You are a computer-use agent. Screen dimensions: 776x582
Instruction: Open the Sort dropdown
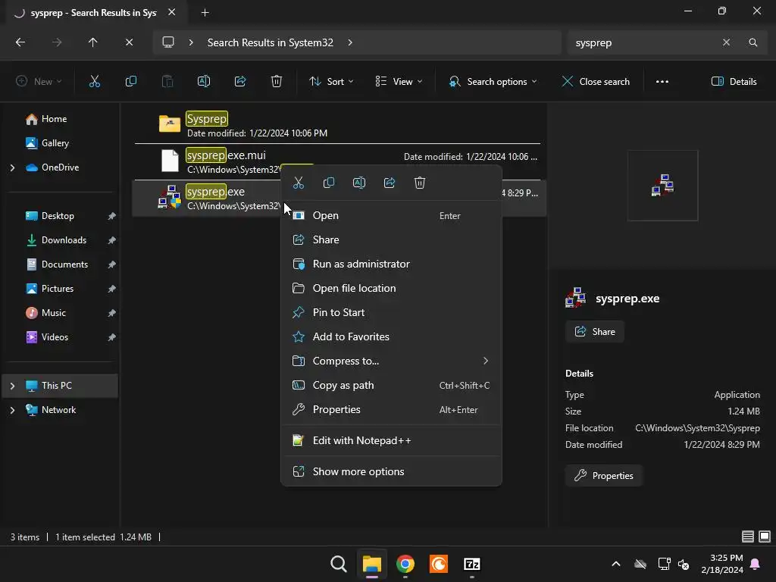coord(331,82)
